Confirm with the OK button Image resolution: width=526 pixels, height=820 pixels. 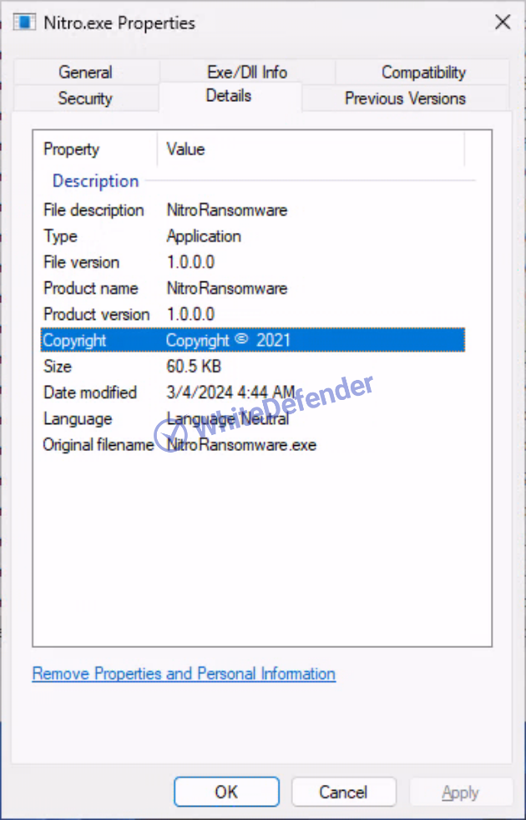[x=226, y=792]
